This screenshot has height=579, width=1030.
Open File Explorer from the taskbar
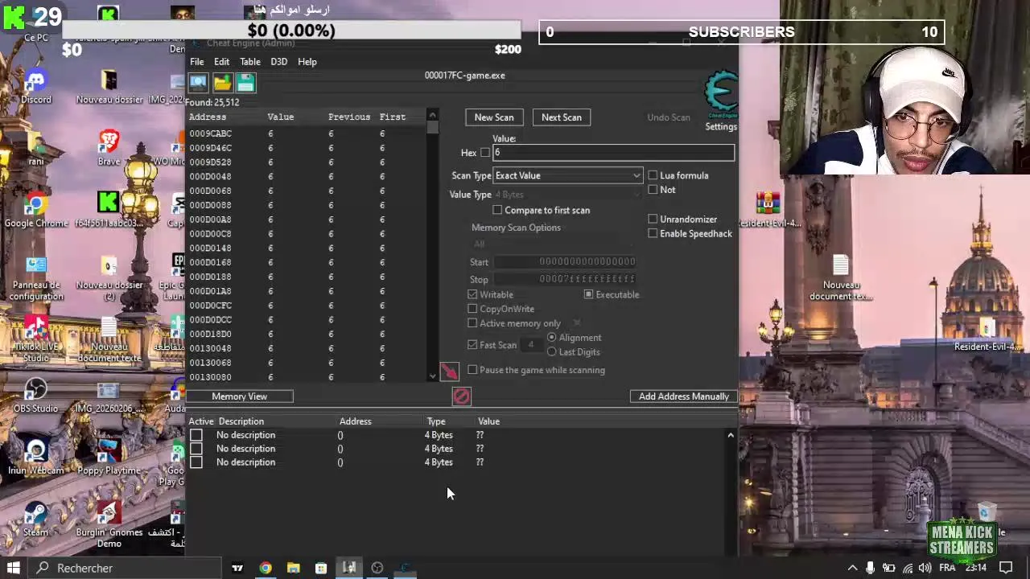[x=293, y=568]
